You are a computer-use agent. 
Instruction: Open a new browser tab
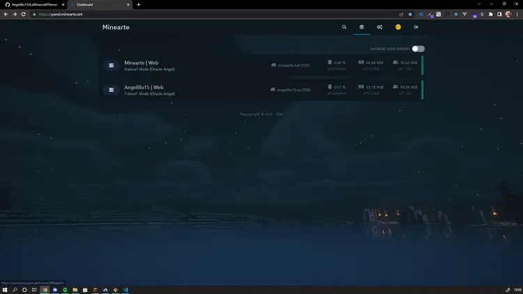click(x=139, y=5)
